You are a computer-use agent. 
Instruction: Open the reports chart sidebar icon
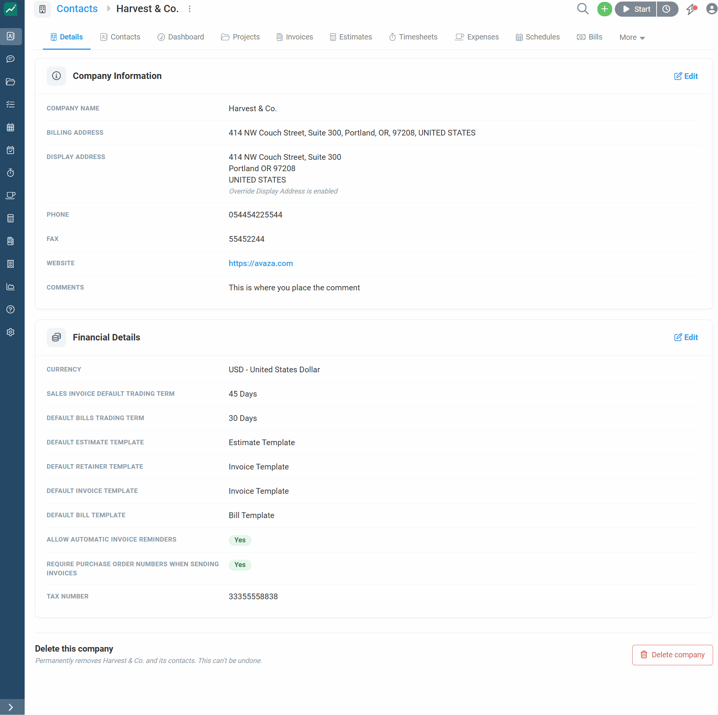point(11,287)
